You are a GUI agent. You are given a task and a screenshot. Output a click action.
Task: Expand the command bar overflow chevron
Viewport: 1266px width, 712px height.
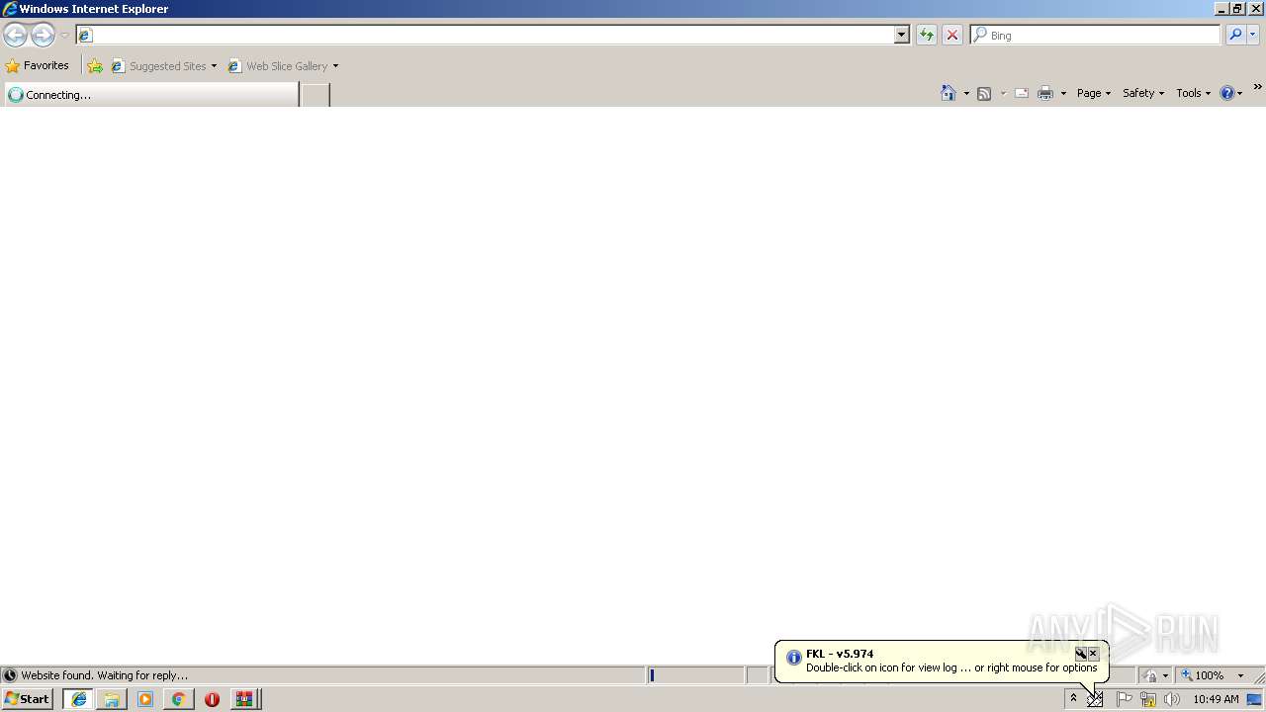[x=1258, y=88]
